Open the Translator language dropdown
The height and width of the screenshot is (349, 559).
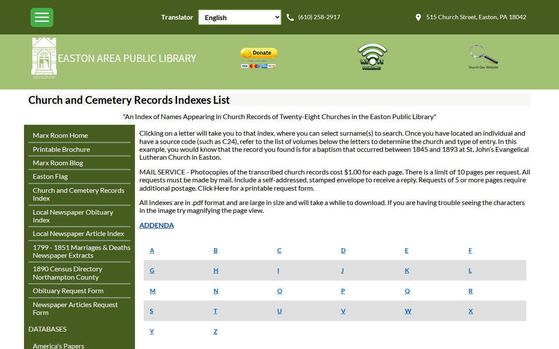[240, 17]
